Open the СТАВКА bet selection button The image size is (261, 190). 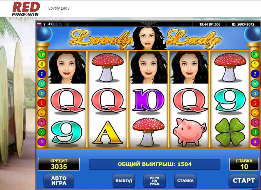(185, 181)
